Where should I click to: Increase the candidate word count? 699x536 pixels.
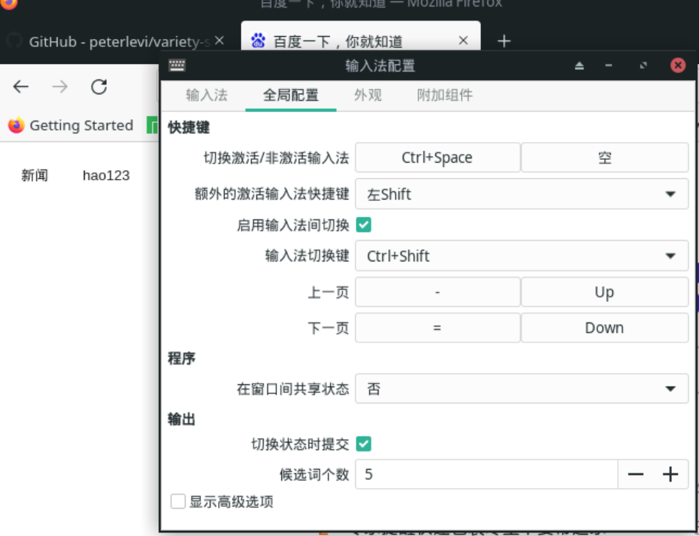pyautogui.click(x=670, y=474)
